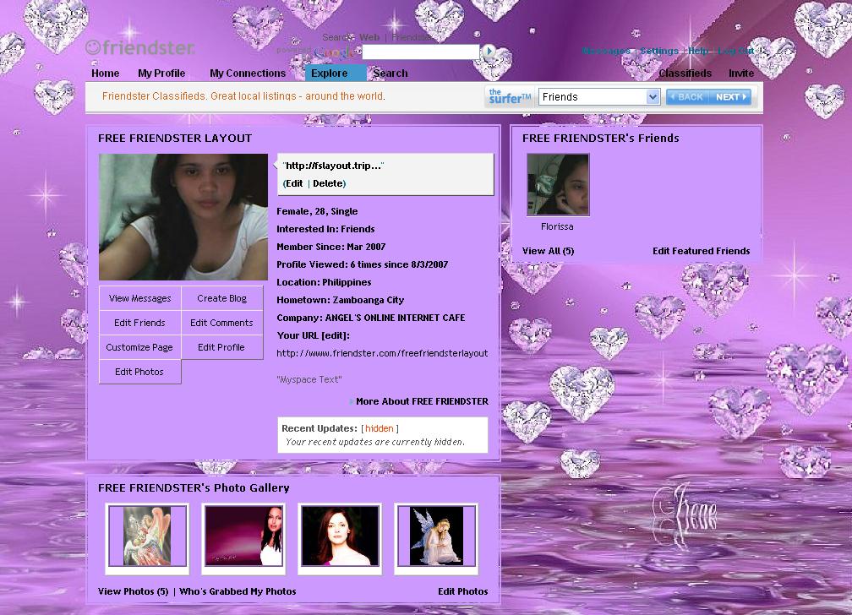Viewport: 852px width, 615px height.
Task: Open the Settings link in top header
Action: 659,51
